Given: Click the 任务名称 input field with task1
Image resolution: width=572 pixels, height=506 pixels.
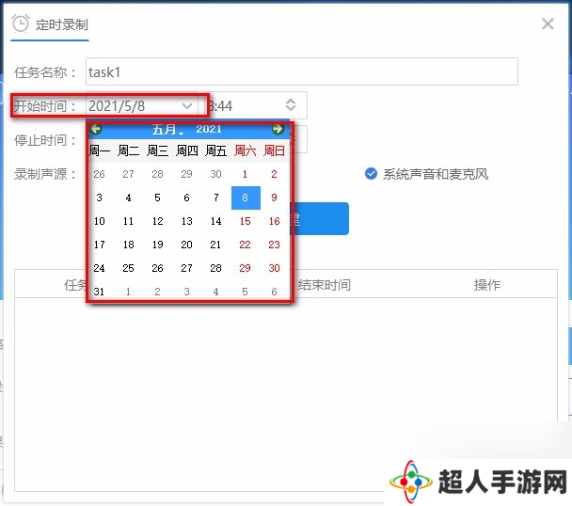Looking at the screenshot, I should [302, 71].
